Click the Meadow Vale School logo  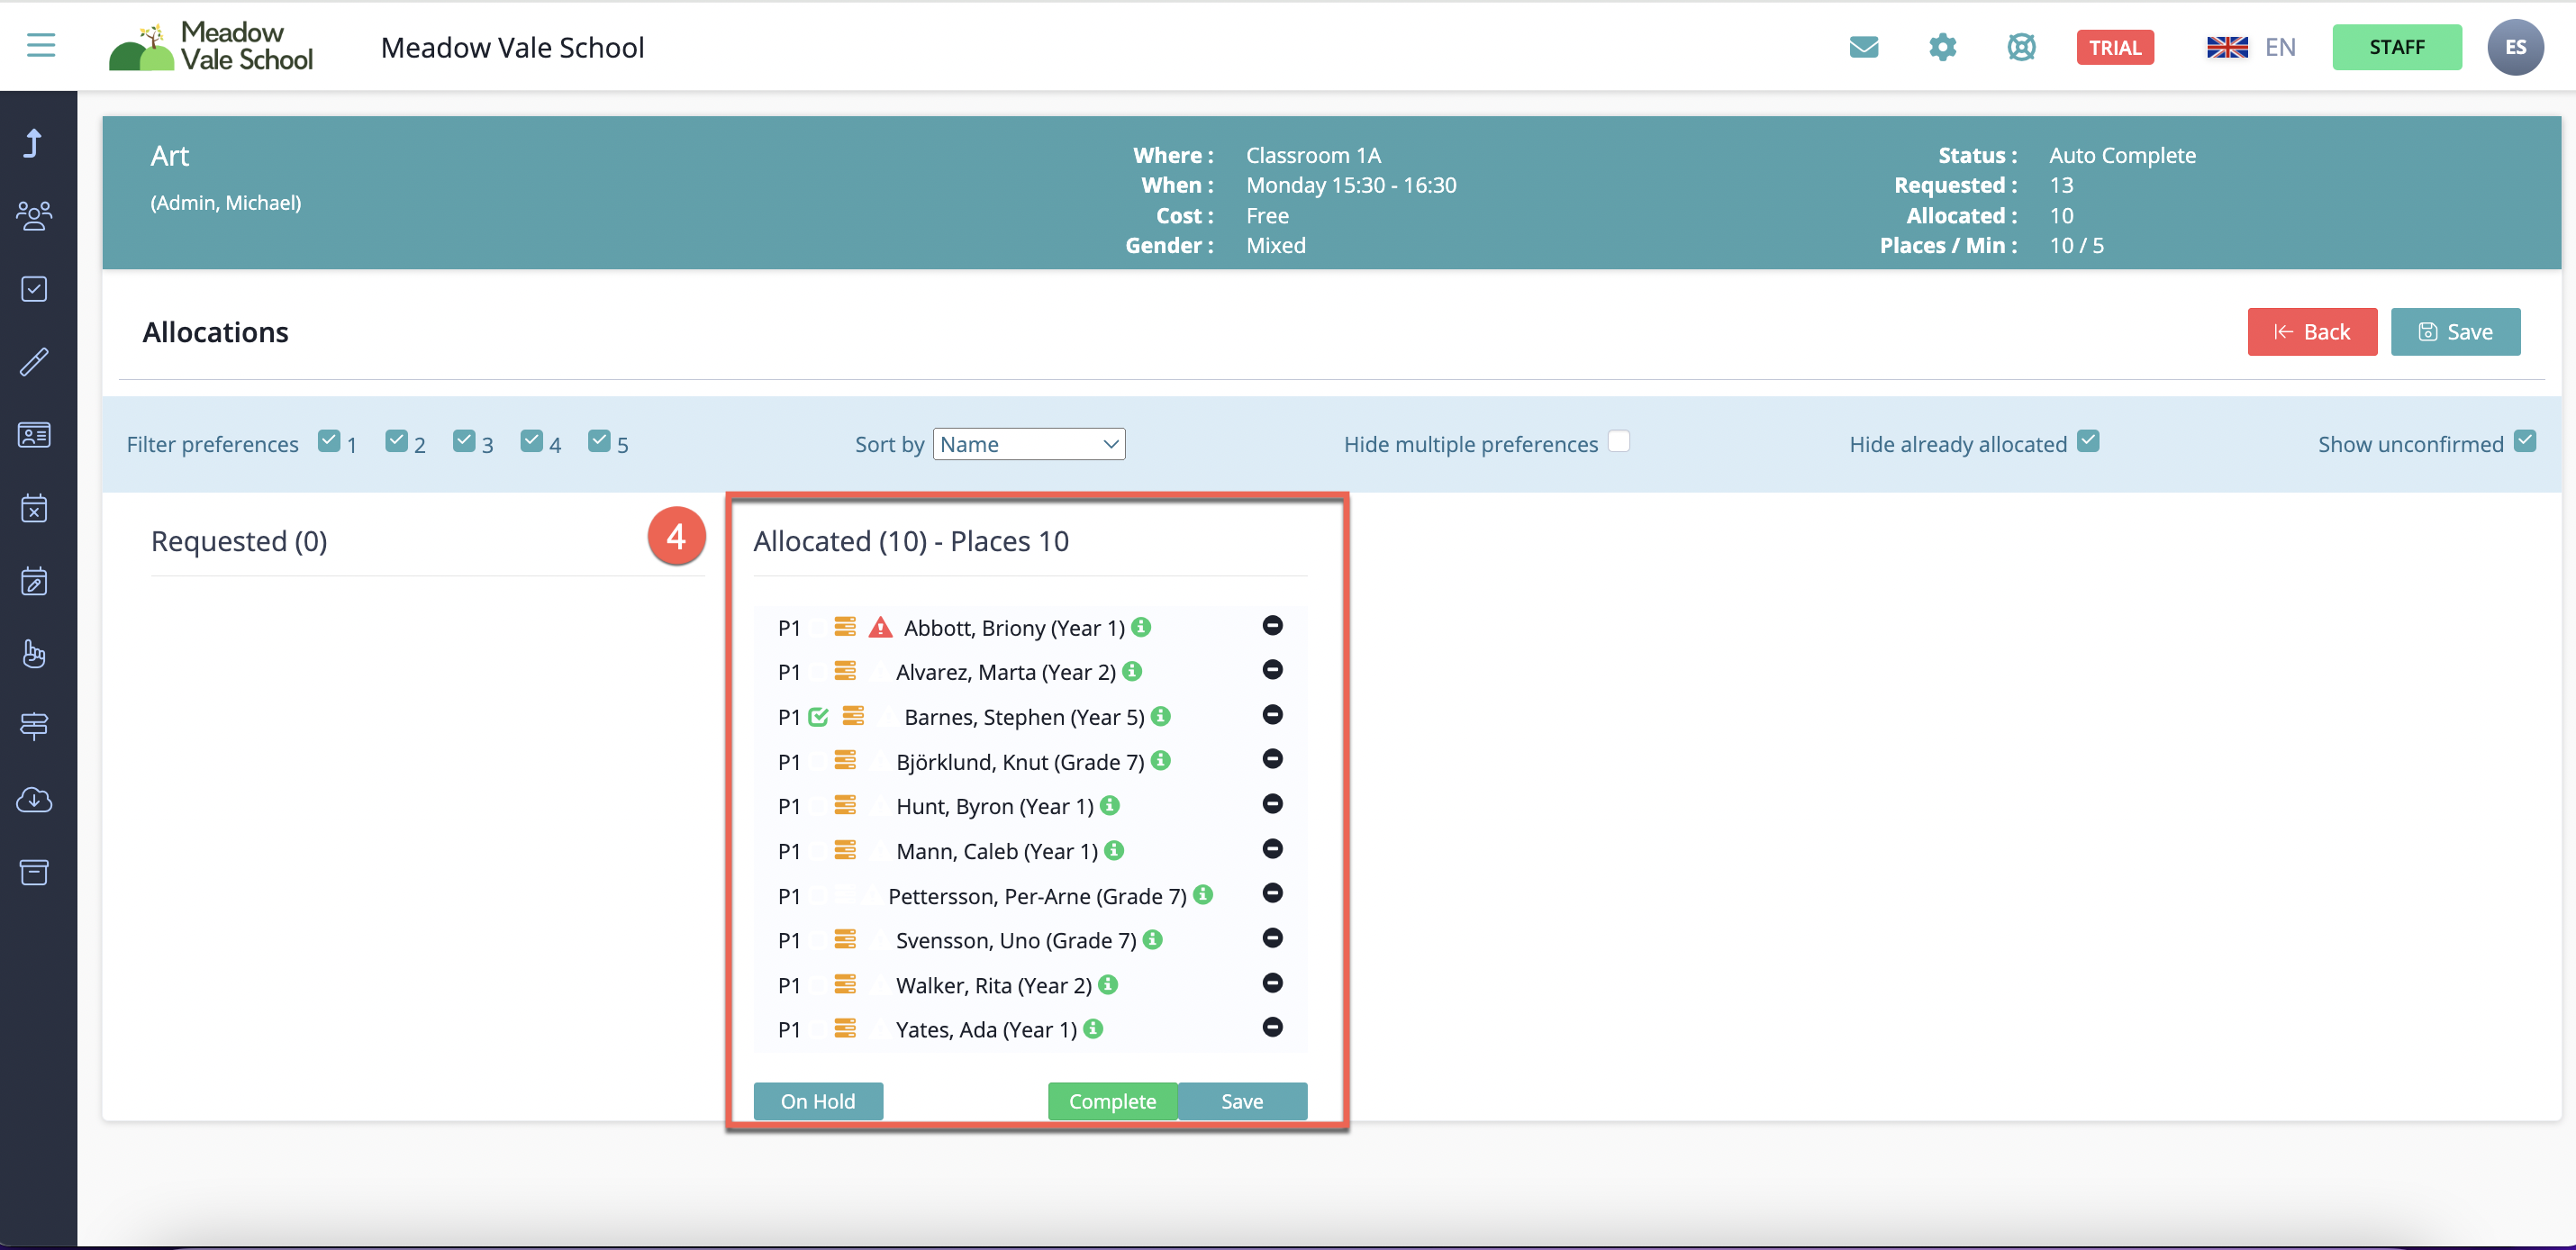click(211, 47)
